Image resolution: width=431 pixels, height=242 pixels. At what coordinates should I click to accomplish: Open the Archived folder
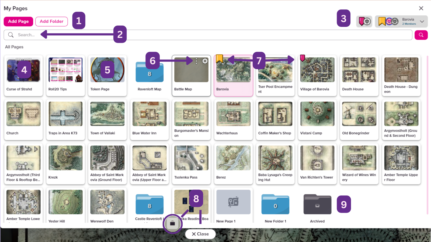(x=317, y=204)
